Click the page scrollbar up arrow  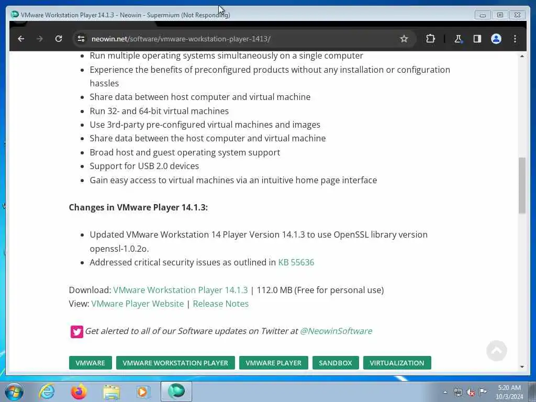tap(522, 56)
